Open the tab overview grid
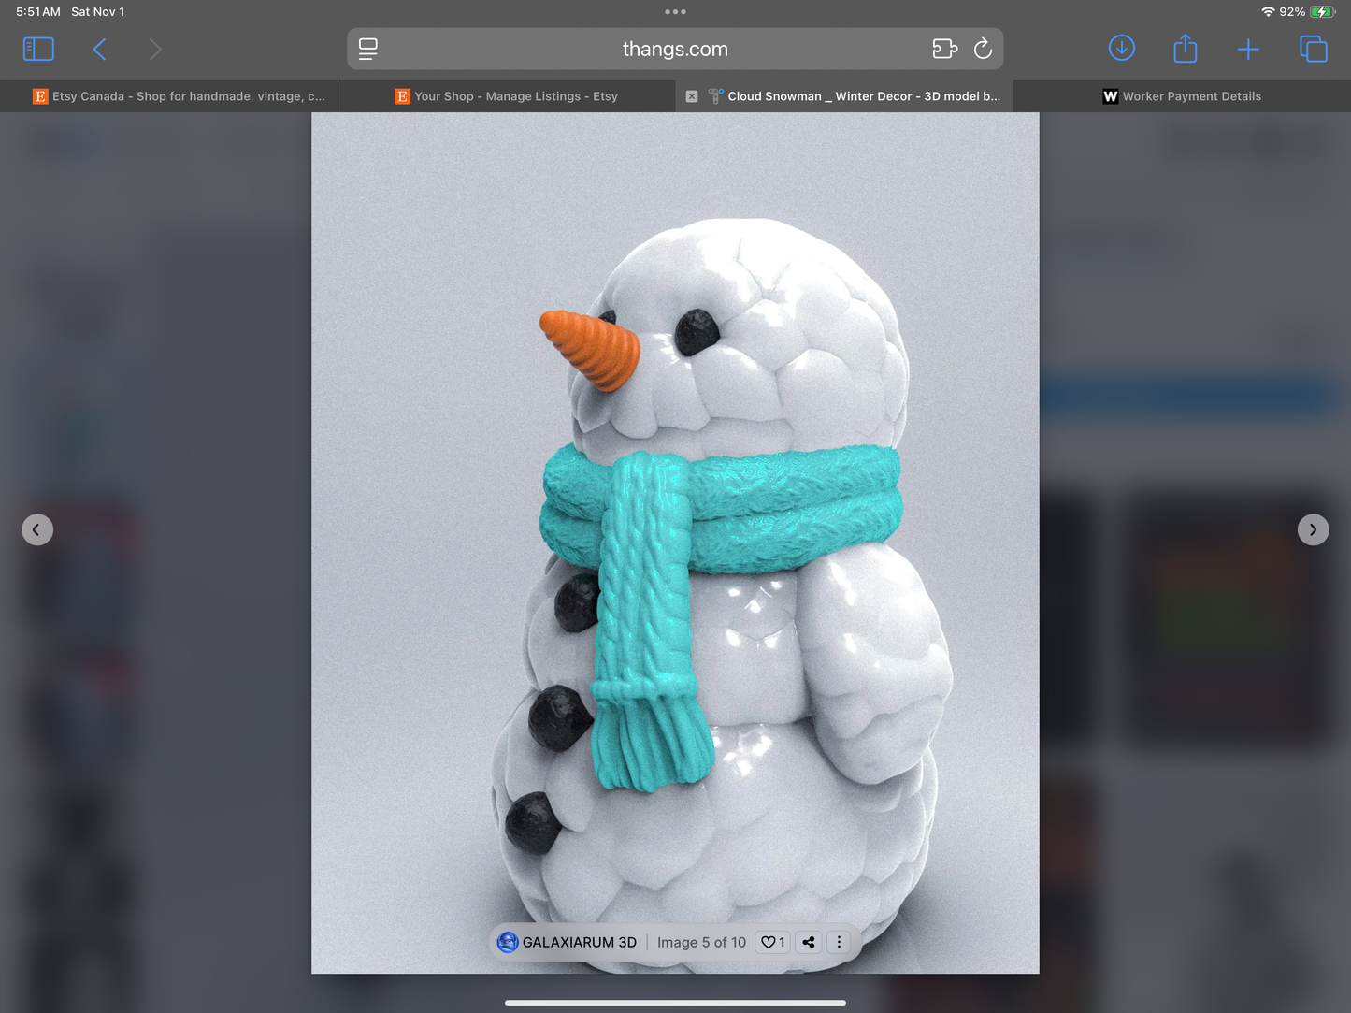The width and height of the screenshot is (1351, 1013). click(x=1313, y=49)
